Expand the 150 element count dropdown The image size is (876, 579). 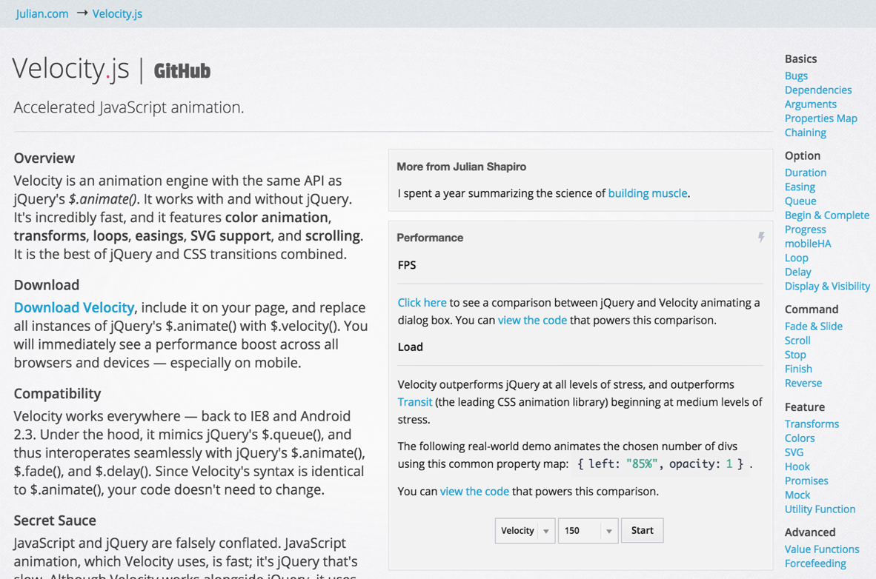588,530
